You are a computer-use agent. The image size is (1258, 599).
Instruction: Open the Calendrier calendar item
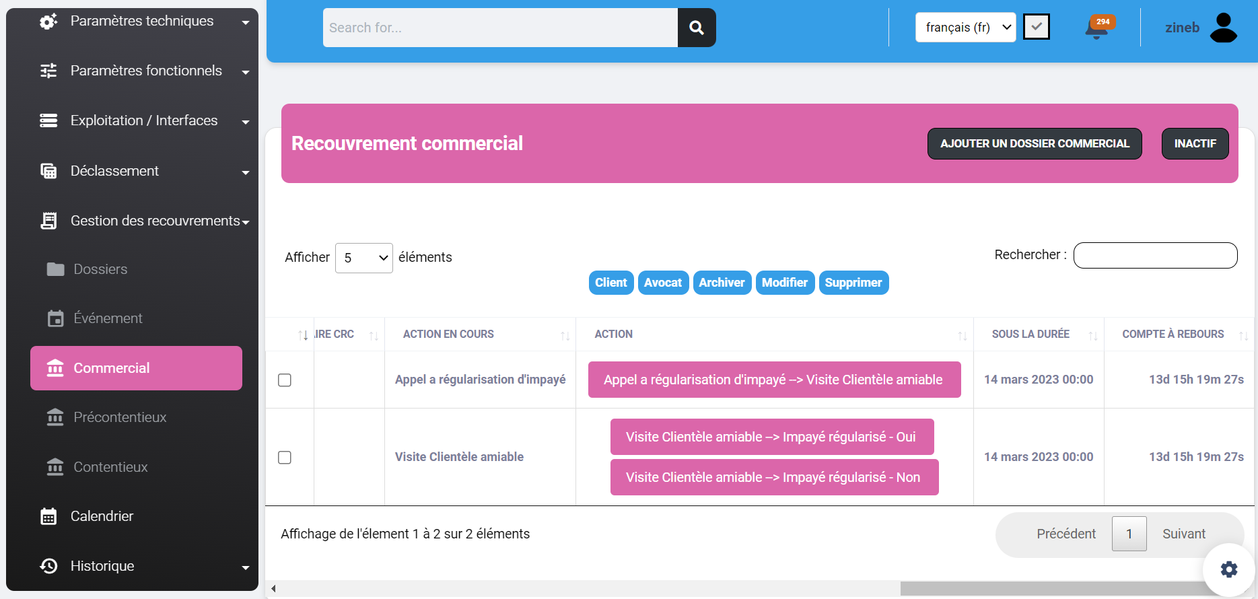point(102,516)
